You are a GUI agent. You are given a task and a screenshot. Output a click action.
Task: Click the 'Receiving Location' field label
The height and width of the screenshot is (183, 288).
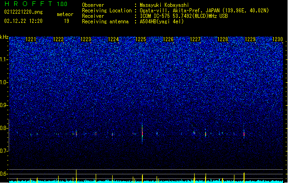[x=107, y=11]
